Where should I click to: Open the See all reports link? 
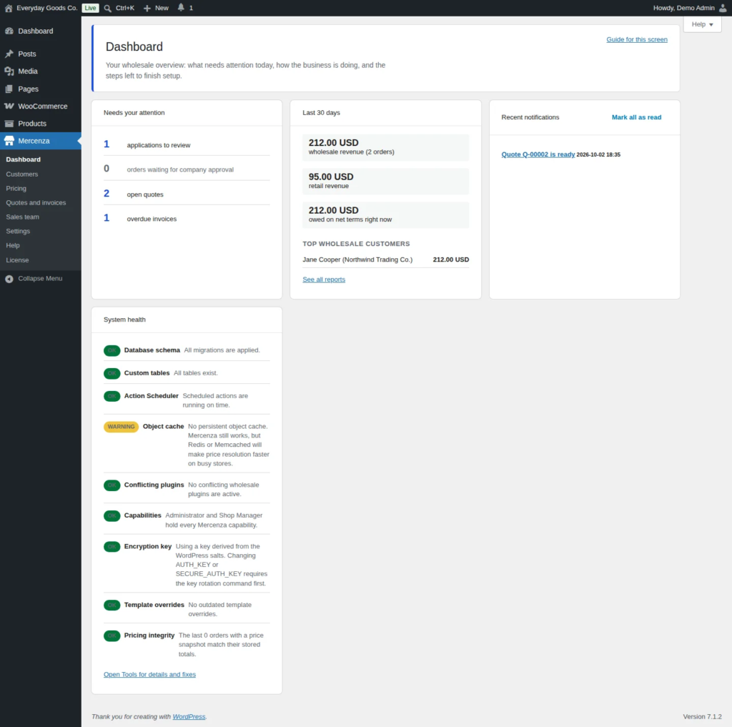click(324, 280)
